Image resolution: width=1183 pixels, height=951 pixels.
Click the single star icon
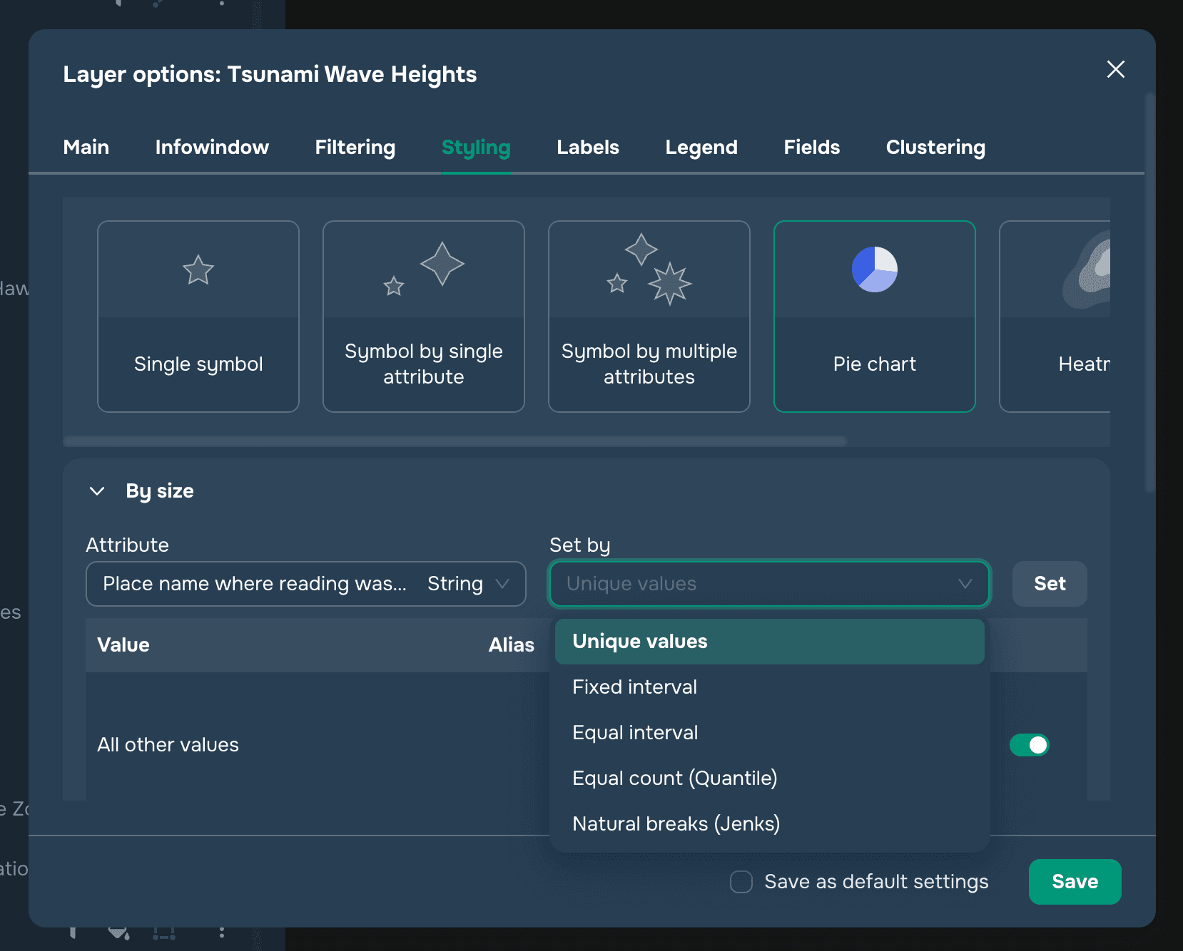(x=198, y=270)
